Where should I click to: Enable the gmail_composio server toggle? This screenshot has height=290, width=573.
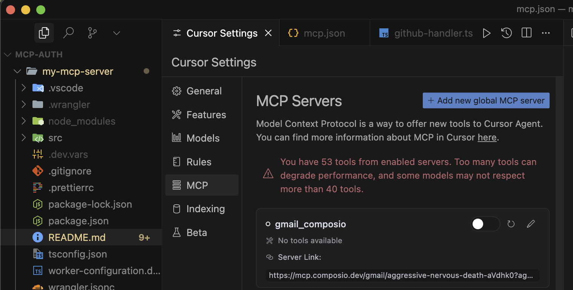[485, 224]
